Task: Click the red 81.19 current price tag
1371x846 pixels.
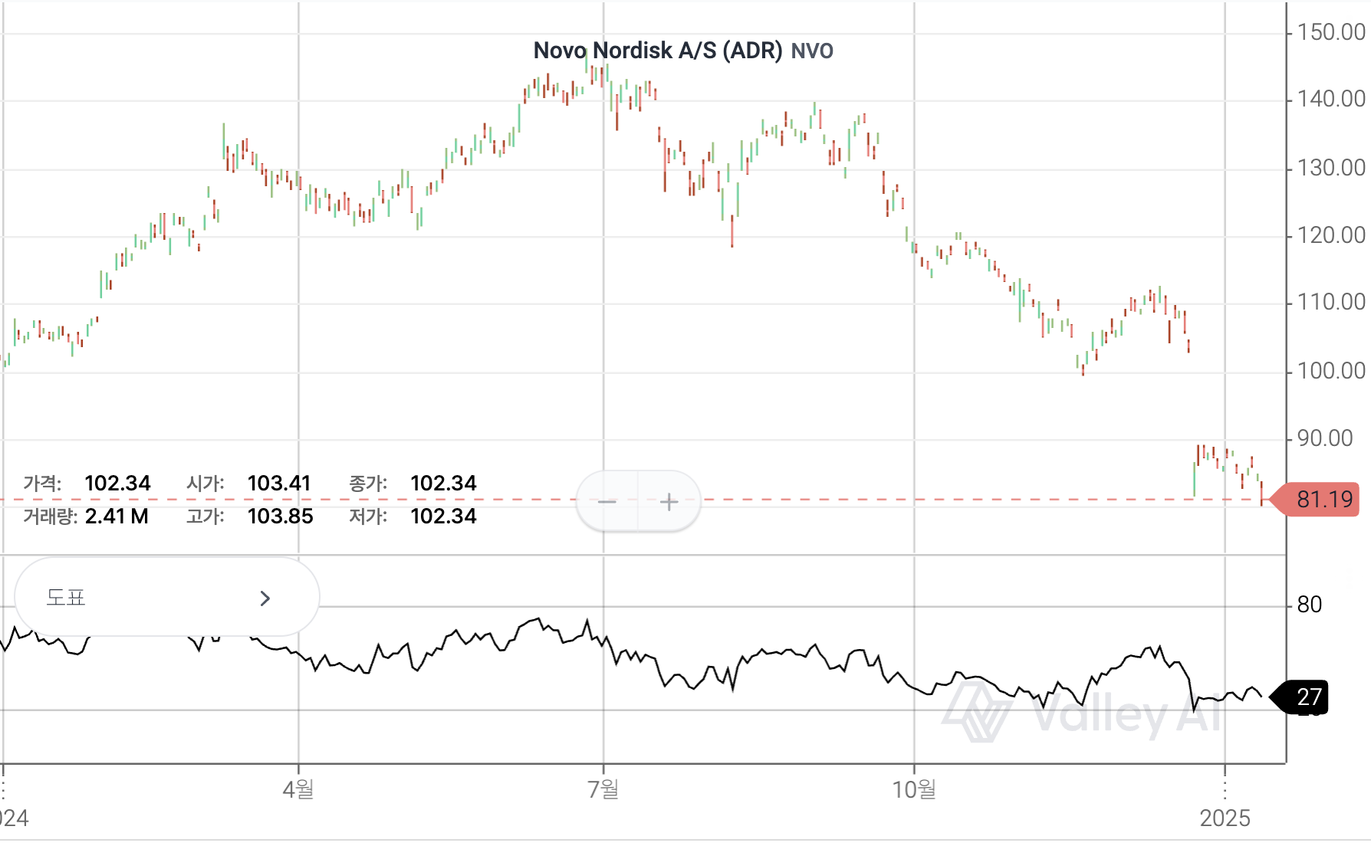Action: click(x=1323, y=500)
